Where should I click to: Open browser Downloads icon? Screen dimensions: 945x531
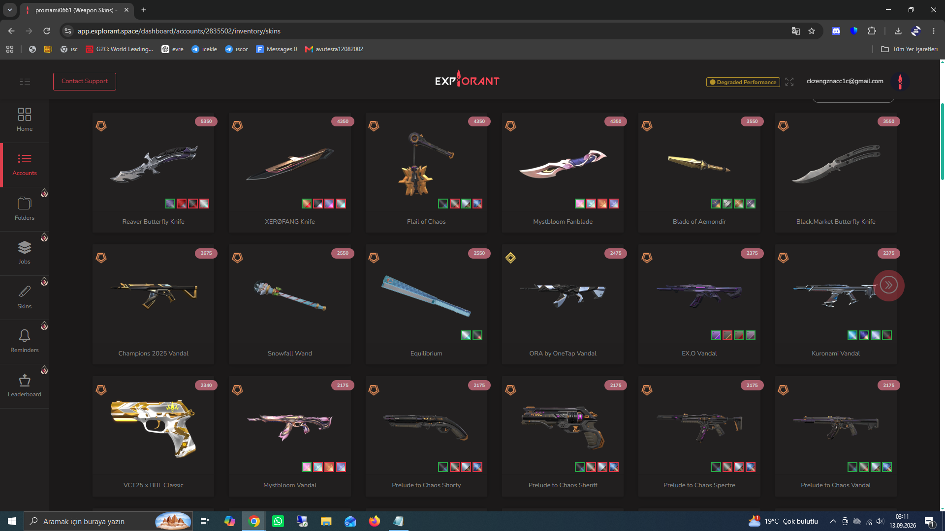point(898,31)
